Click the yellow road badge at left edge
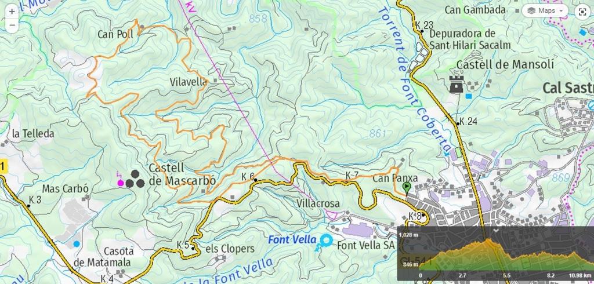The image size is (594, 284). pyautogui.click(x=3, y=166)
